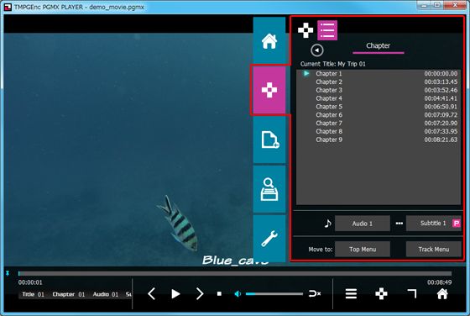Maximize the player window
470x316 pixels.
coord(437,5)
